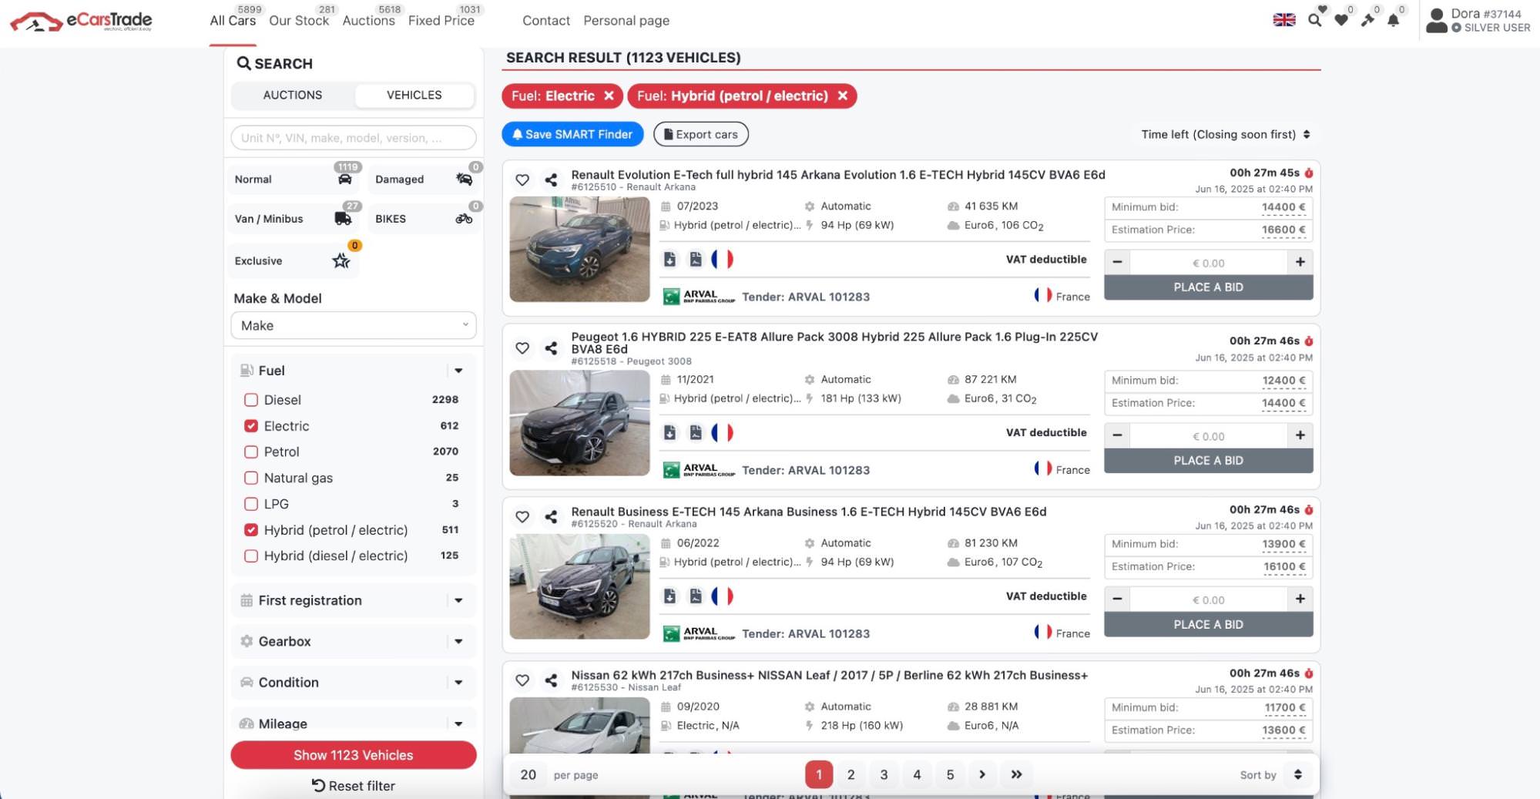The image size is (1540, 799).
Task: Filter by Exclusive star type
Action: [294, 260]
